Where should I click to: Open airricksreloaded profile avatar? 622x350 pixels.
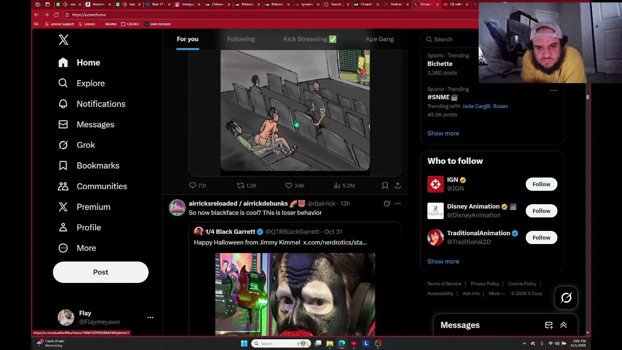point(177,208)
